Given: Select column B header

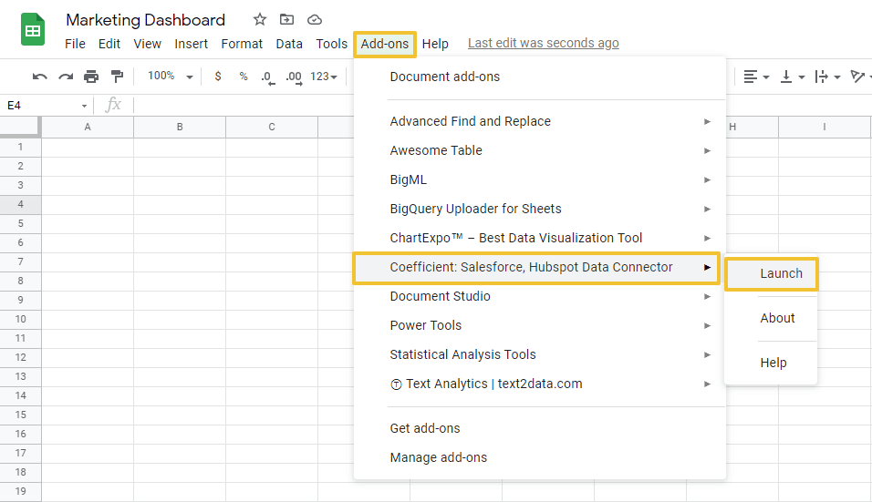Looking at the screenshot, I should (180, 128).
